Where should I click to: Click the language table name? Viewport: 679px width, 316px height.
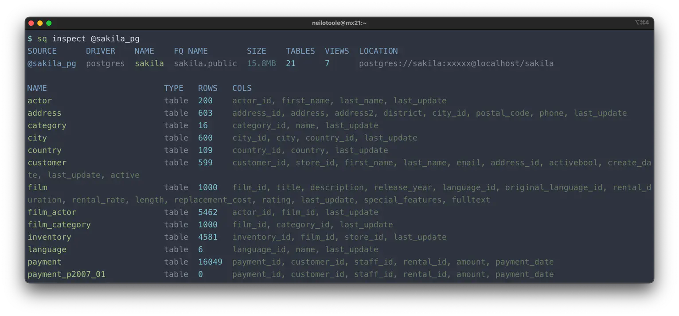[x=47, y=250]
